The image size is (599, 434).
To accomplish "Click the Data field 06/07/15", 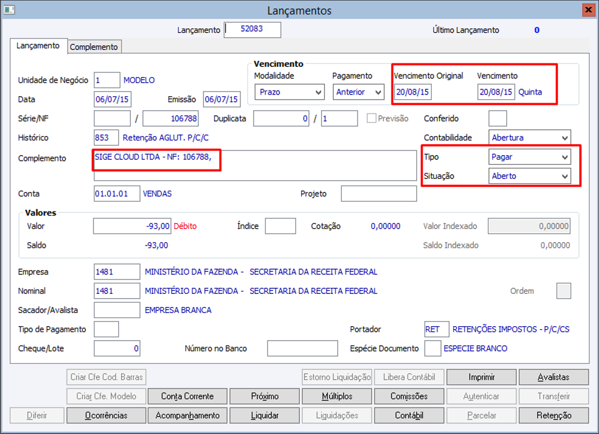I will [112, 99].
